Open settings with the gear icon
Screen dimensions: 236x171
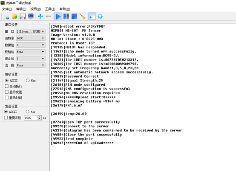click(100, 16)
